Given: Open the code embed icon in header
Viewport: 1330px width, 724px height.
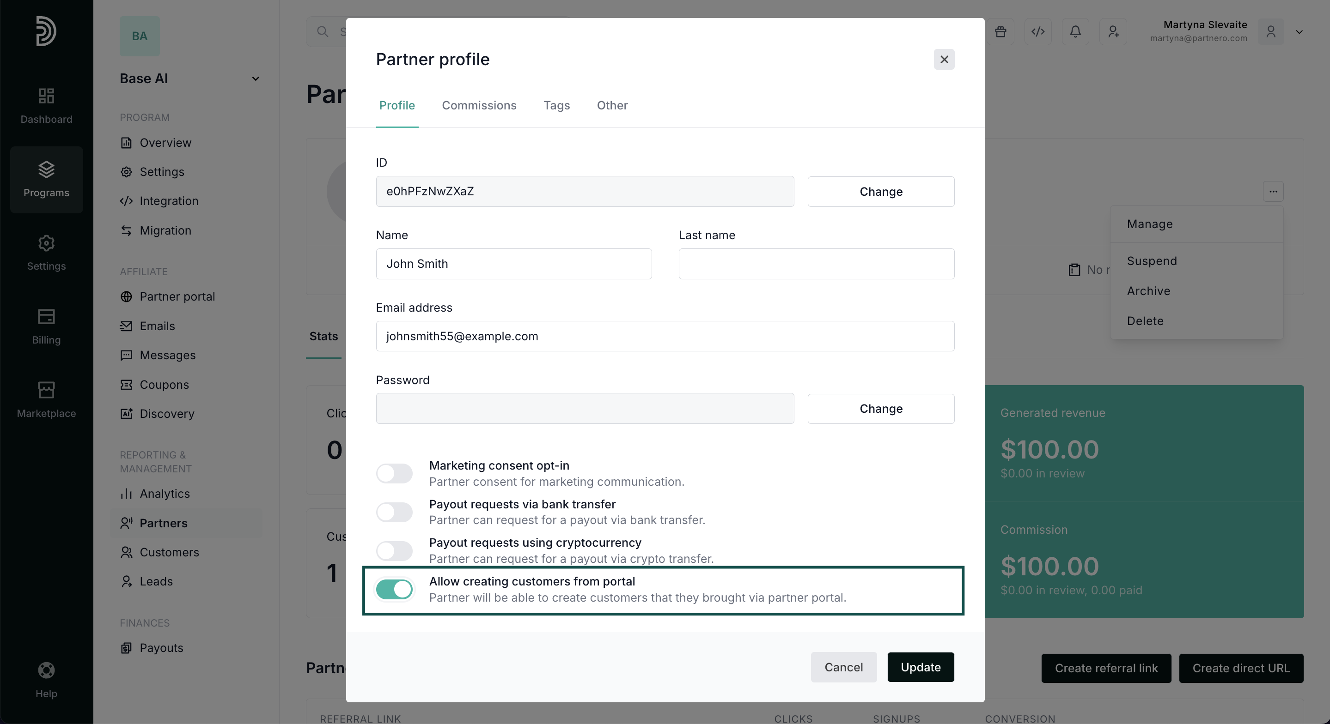Looking at the screenshot, I should [x=1038, y=32].
